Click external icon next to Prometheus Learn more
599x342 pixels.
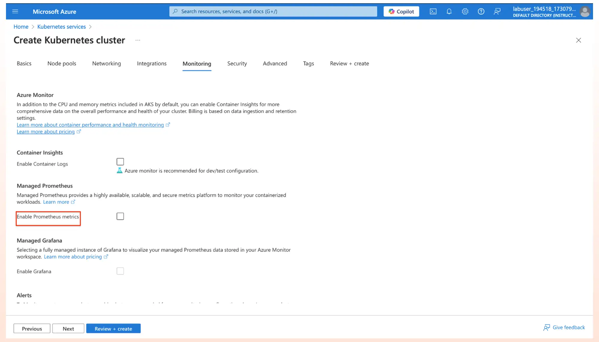click(73, 202)
